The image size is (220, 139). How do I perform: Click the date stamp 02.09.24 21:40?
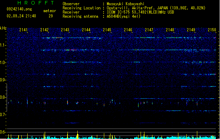click(x=21, y=16)
